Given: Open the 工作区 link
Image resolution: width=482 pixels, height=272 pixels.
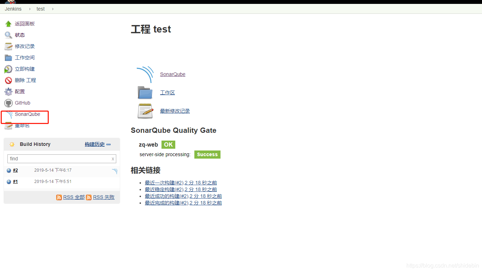Looking at the screenshot, I should pos(167,93).
